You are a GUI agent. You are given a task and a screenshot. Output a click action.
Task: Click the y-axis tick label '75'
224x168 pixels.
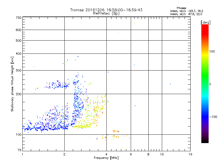click(20, 150)
